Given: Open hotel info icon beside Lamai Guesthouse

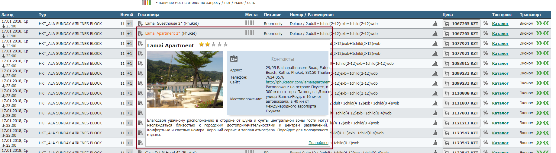Looking at the screenshot, I should point(140,23).
